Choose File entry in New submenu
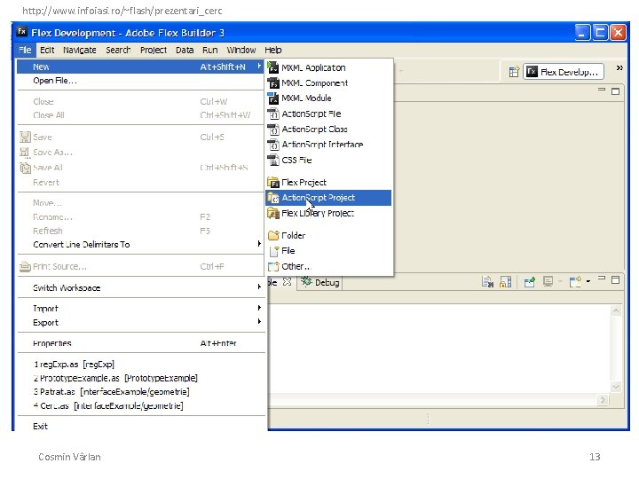This screenshot has width=639, height=479. point(328,251)
